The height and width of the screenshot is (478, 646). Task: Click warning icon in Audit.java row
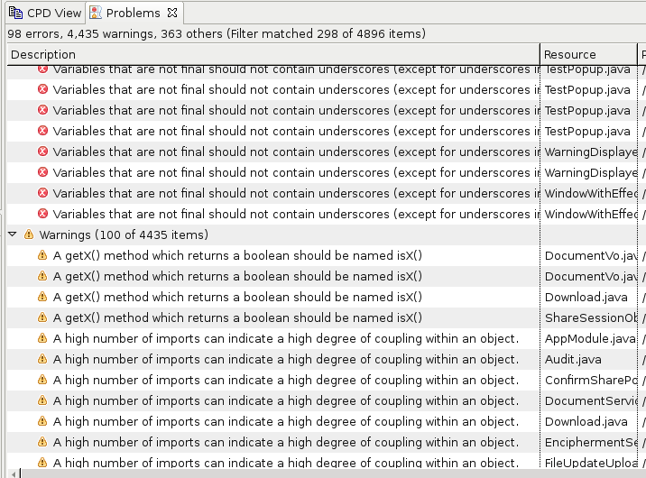(42, 359)
